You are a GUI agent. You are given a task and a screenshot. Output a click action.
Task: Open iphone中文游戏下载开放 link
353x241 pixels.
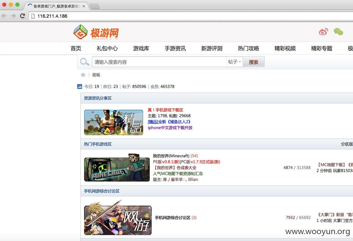point(170,128)
